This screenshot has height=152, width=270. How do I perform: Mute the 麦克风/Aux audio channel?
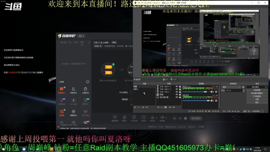click(212, 92)
